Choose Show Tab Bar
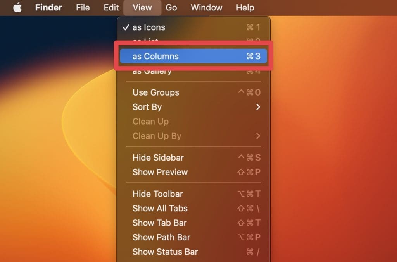The height and width of the screenshot is (262, 397). click(193, 223)
